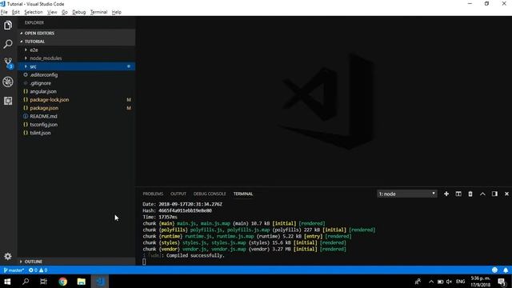Open tsconfig.json file
The height and width of the screenshot is (288, 512).
click(77, 125)
